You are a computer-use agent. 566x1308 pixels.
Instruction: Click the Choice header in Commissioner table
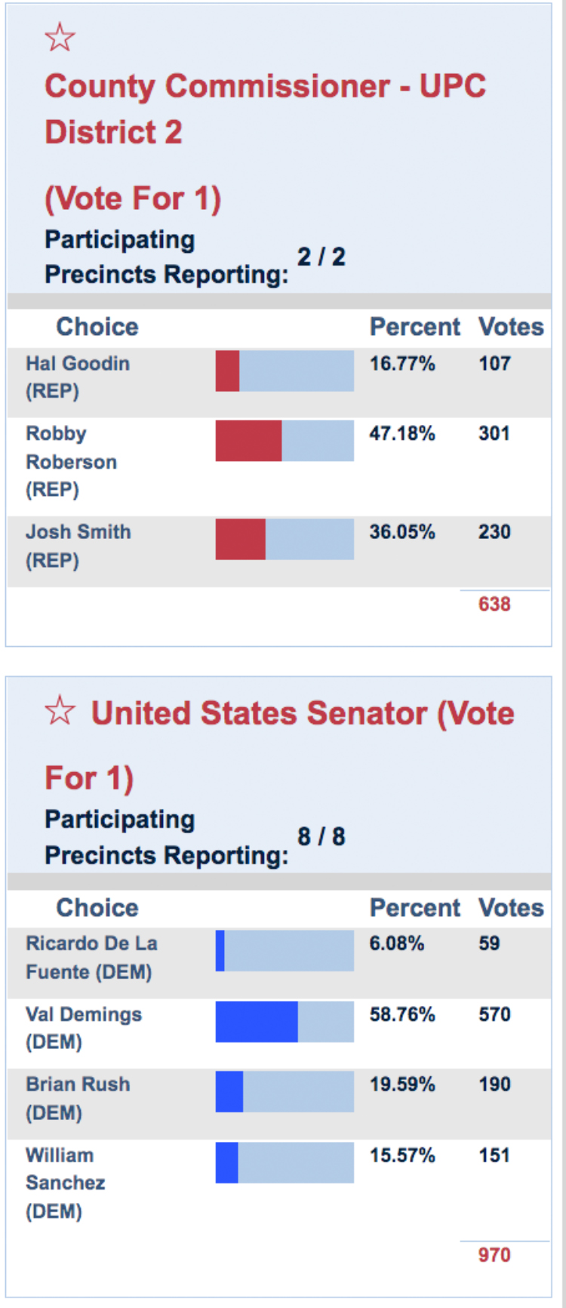tap(97, 327)
